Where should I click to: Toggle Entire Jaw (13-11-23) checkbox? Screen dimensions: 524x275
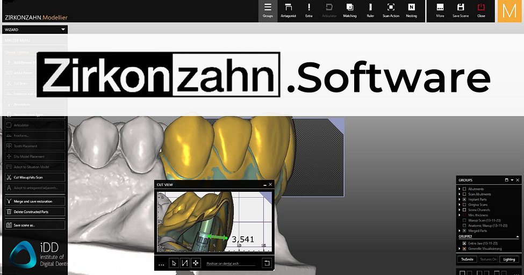pyautogui.click(x=464, y=243)
